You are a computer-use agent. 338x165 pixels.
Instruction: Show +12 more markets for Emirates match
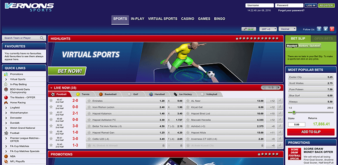coord(270,101)
